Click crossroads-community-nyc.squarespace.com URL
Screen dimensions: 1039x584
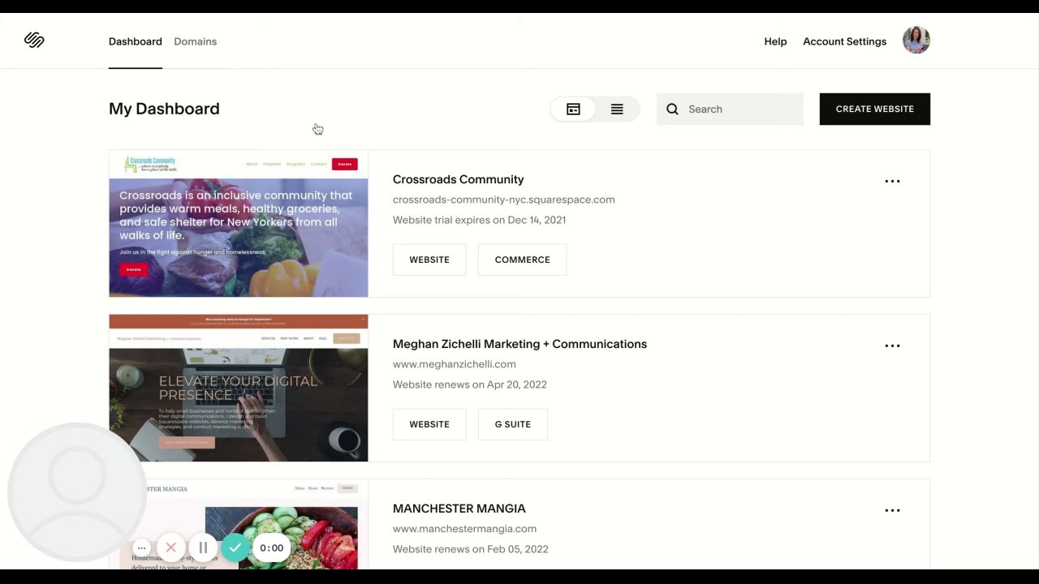pyautogui.click(x=503, y=200)
